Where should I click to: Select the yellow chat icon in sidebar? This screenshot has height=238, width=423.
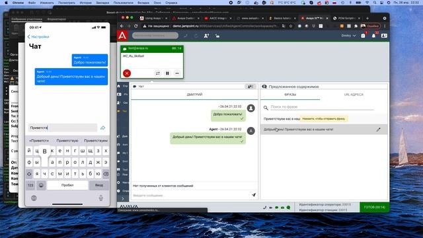point(119,111)
